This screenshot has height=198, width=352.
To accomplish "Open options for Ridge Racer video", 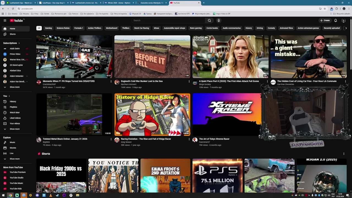I will pyautogui.click(x=189, y=139).
